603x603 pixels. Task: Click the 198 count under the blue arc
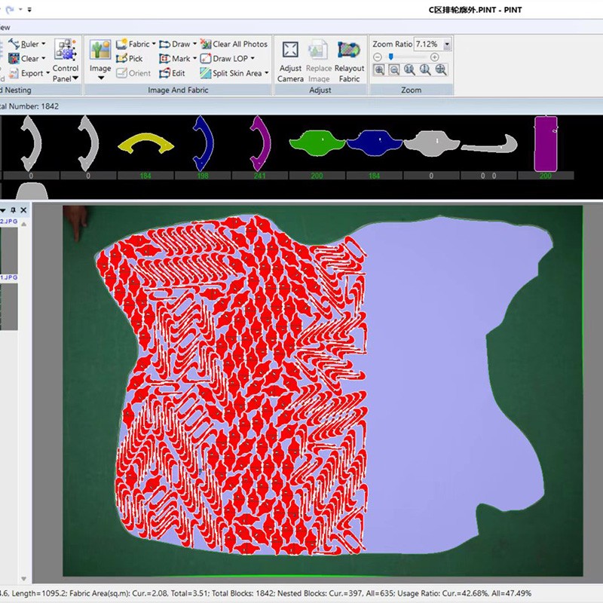tap(203, 176)
